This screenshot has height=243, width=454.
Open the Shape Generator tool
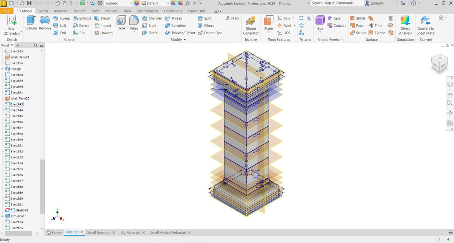click(x=251, y=25)
